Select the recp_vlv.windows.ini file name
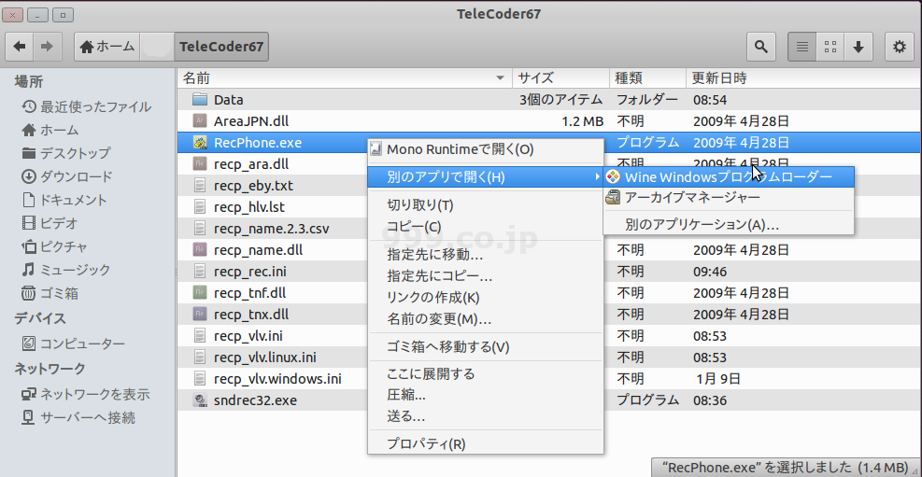922x477 pixels. (x=277, y=379)
